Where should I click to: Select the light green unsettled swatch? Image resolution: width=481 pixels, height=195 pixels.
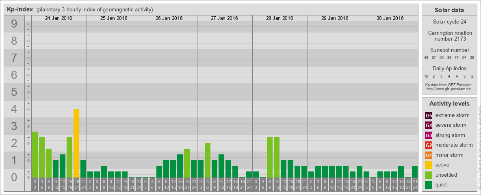click(x=429, y=175)
